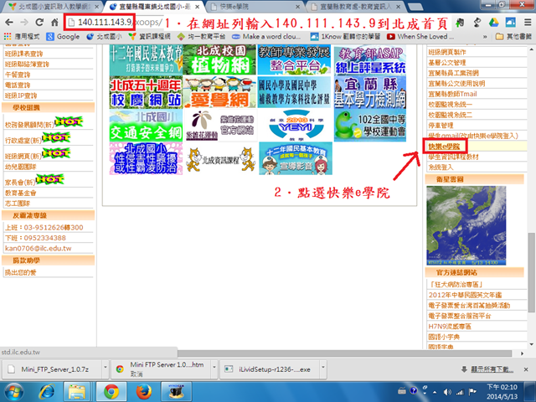Image resolution: width=536 pixels, height=402 pixels.
Task: Launch Firefox from the taskbar
Action: pos(144,391)
